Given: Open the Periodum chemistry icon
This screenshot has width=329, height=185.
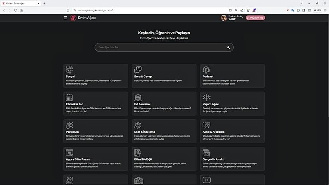Looking at the screenshot, I should 69,125.
